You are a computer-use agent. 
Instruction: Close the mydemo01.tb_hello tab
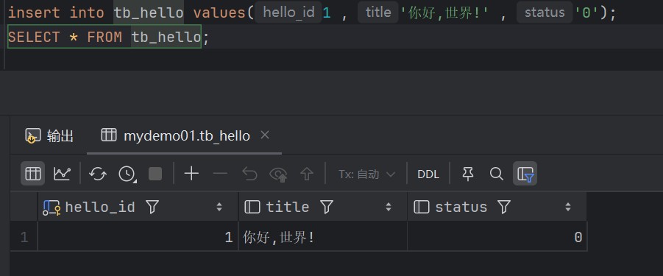click(x=265, y=135)
